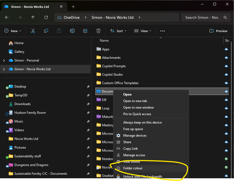Click the Delete trash can icon
Image resolution: width=234 pixels, height=181 pixels.
98,31
